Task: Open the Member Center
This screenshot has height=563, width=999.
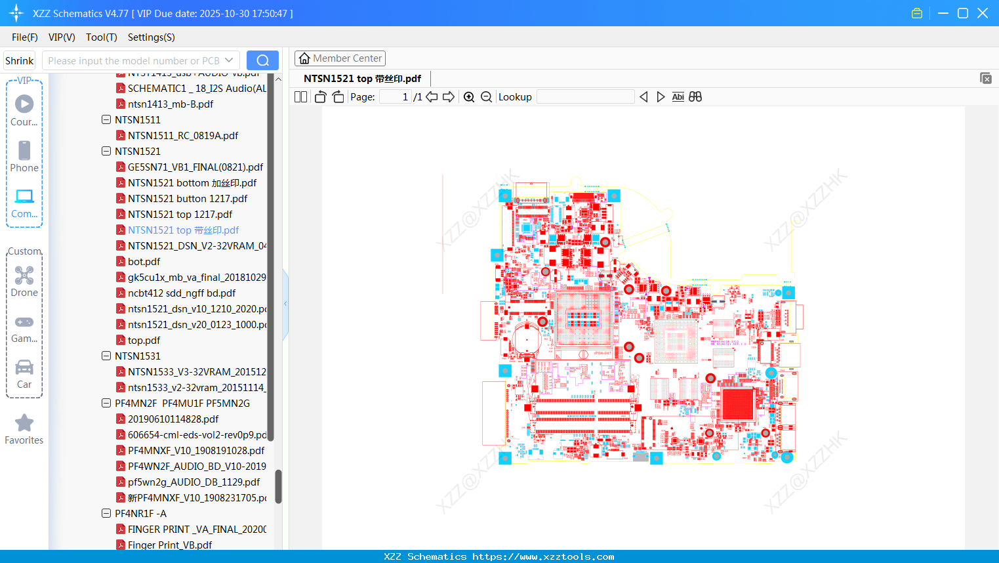Action: click(340, 58)
